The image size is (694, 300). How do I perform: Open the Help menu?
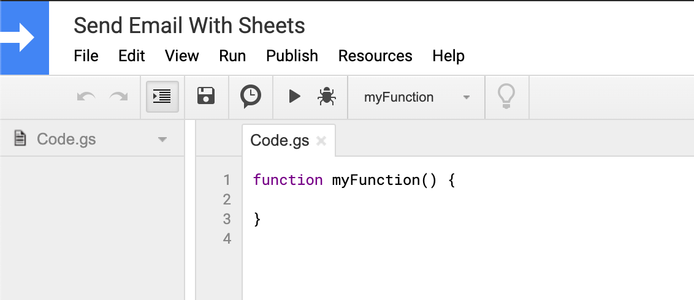click(x=448, y=56)
